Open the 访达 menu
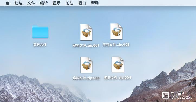 coord(18,3)
